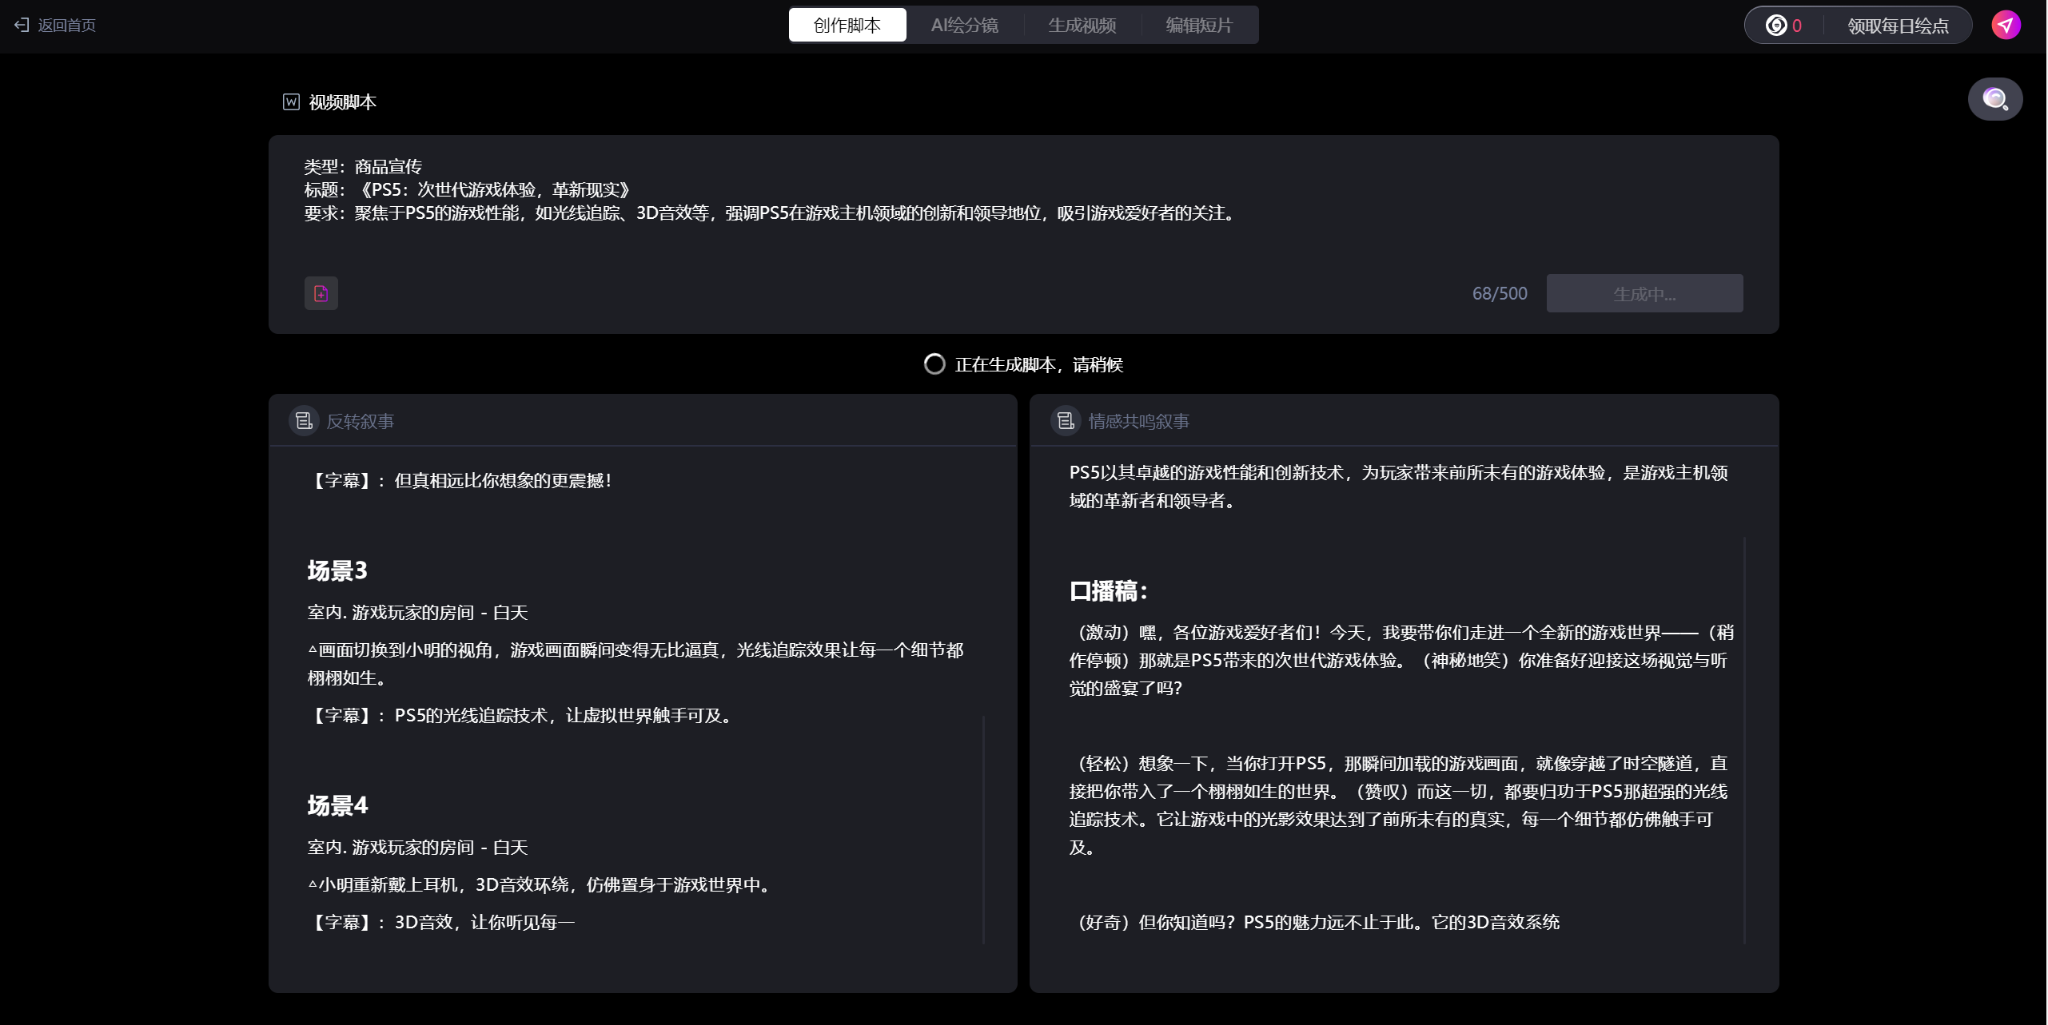Click the 场景3 heading
The height and width of the screenshot is (1025, 2048).
pyautogui.click(x=337, y=570)
